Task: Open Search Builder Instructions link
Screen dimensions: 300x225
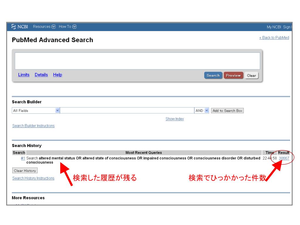Action: (33, 126)
